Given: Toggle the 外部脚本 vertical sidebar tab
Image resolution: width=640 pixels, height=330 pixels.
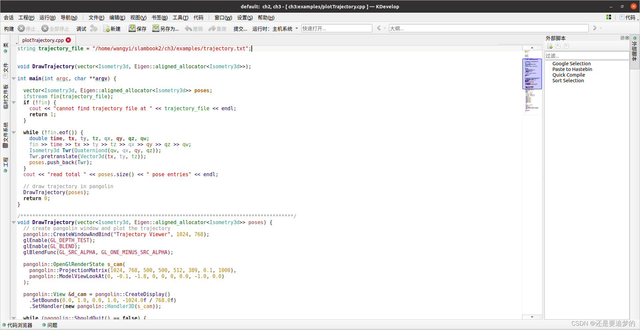Looking at the screenshot, I should pyautogui.click(x=634, y=51).
